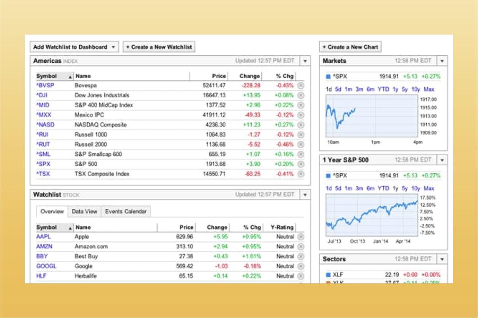Remove the ^BVSP Bovespa row
The image size is (478, 318).
coord(301,85)
